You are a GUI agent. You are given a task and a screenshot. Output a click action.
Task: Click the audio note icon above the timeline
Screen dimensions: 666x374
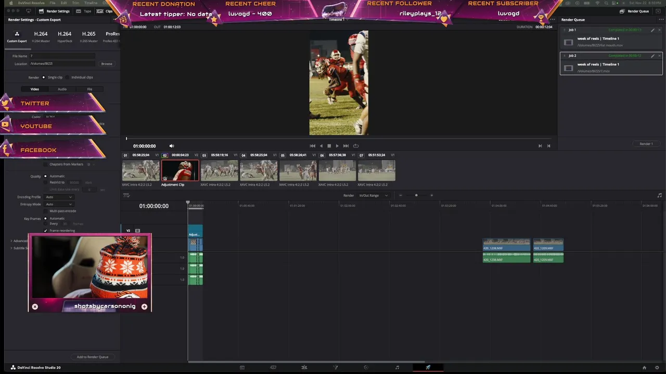[x=660, y=195]
